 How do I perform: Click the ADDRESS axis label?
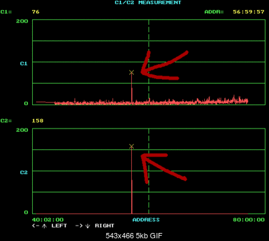(x=146, y=220)
